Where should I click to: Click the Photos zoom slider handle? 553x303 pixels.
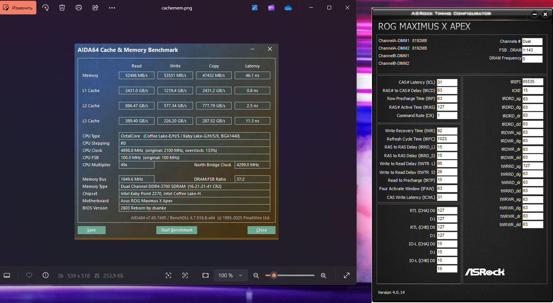(x=274, y=275)
